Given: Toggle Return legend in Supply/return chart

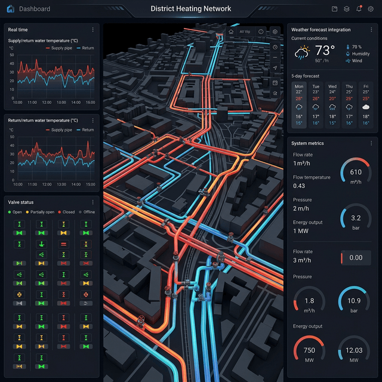Looking at the screenshot, I should click(85, 48).
